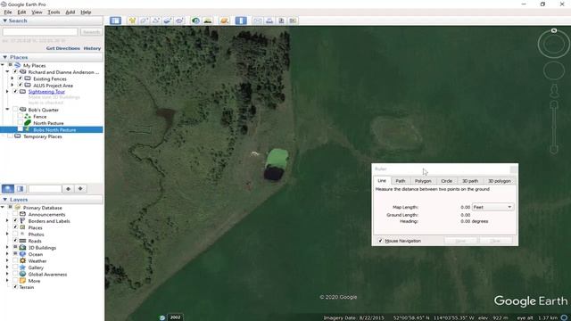Check the Temporary Places checkbox
Image resolution: width=571 pixels, height=321 pixels.
coord(10,136)
